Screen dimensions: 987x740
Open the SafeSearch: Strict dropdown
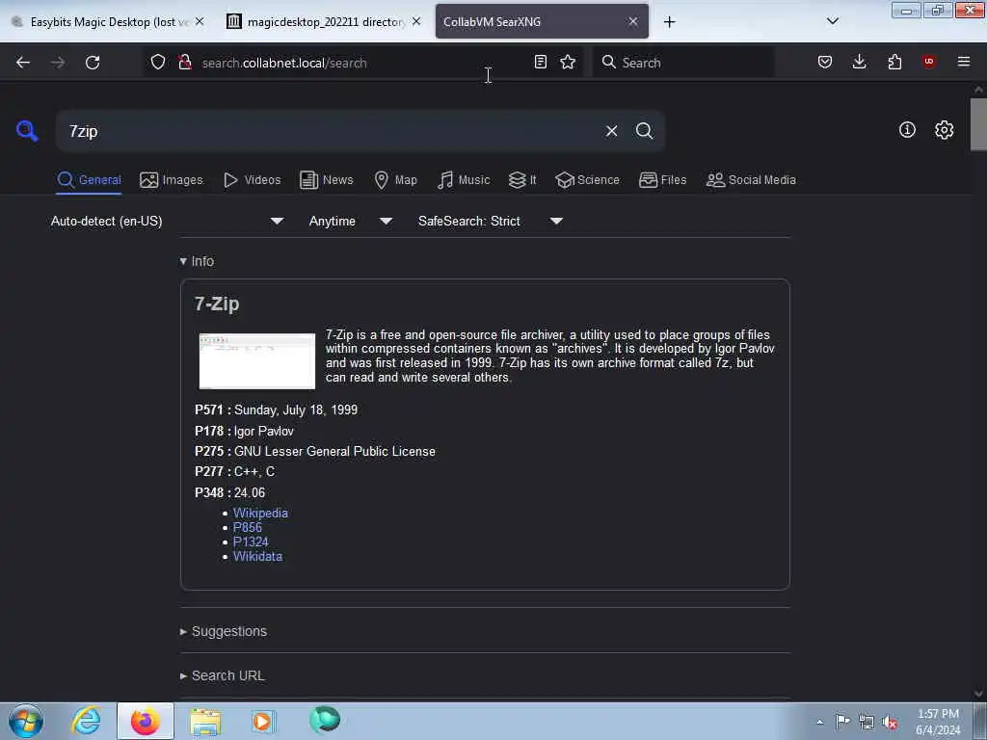[491, 221]
